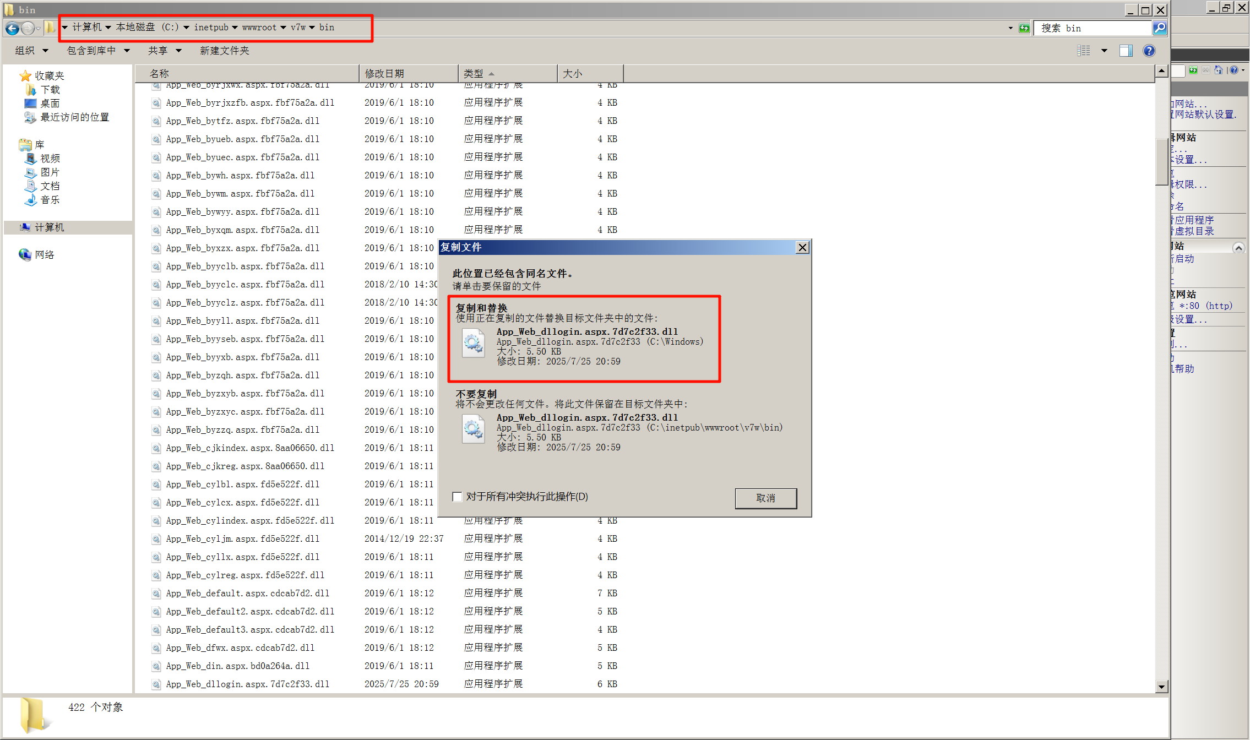Screen dimensions: 1250x740
Task: Click the change view icon
Action: point(1083,51)
